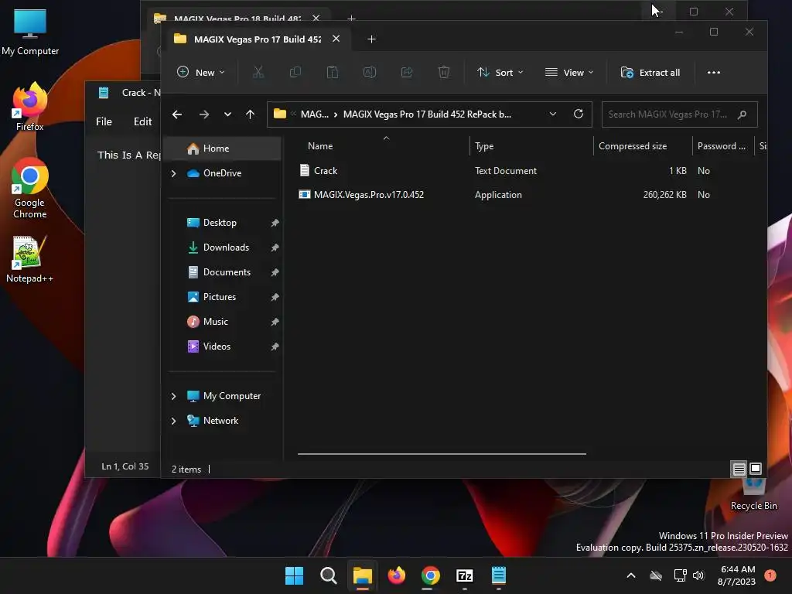Open the New item dropdown
792x594 pixels.
[x=201, y=72]
